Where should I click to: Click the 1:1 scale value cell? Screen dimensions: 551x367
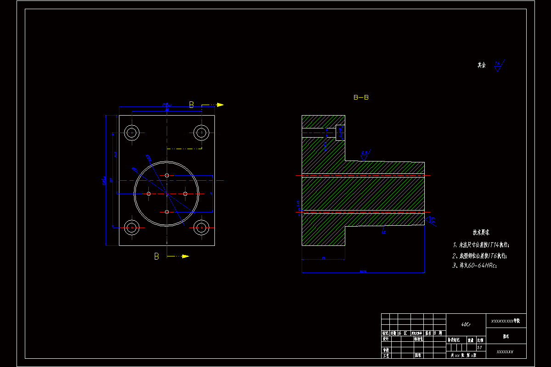[481, 348]
